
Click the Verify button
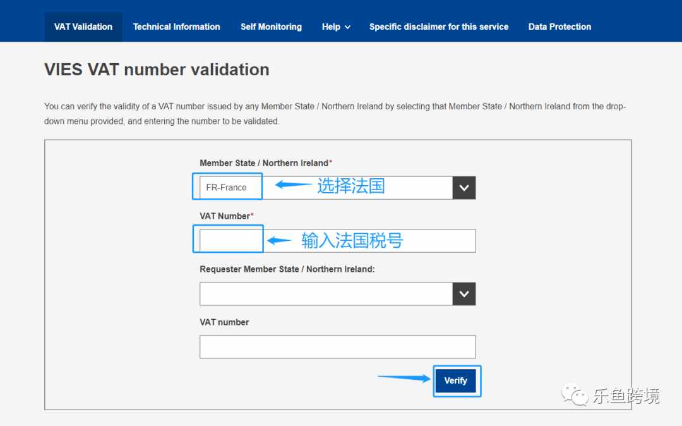tap(456, 380)
